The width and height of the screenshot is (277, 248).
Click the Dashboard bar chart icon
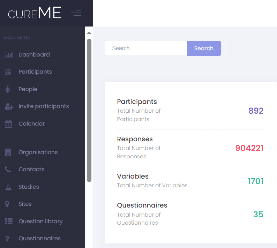click(x=9, y=55)
